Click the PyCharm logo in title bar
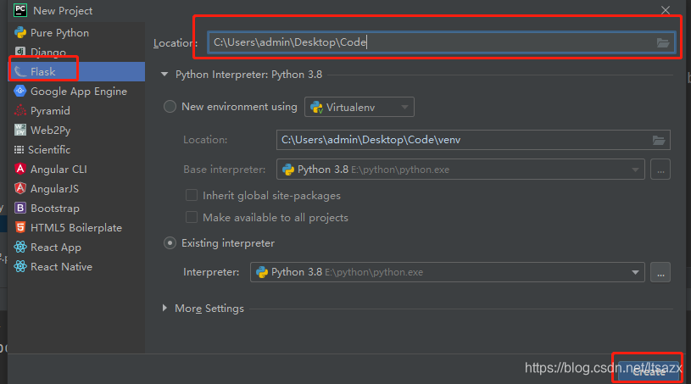Image resolution: width=691 pixels, height=384 pixels. click(20, 10)
